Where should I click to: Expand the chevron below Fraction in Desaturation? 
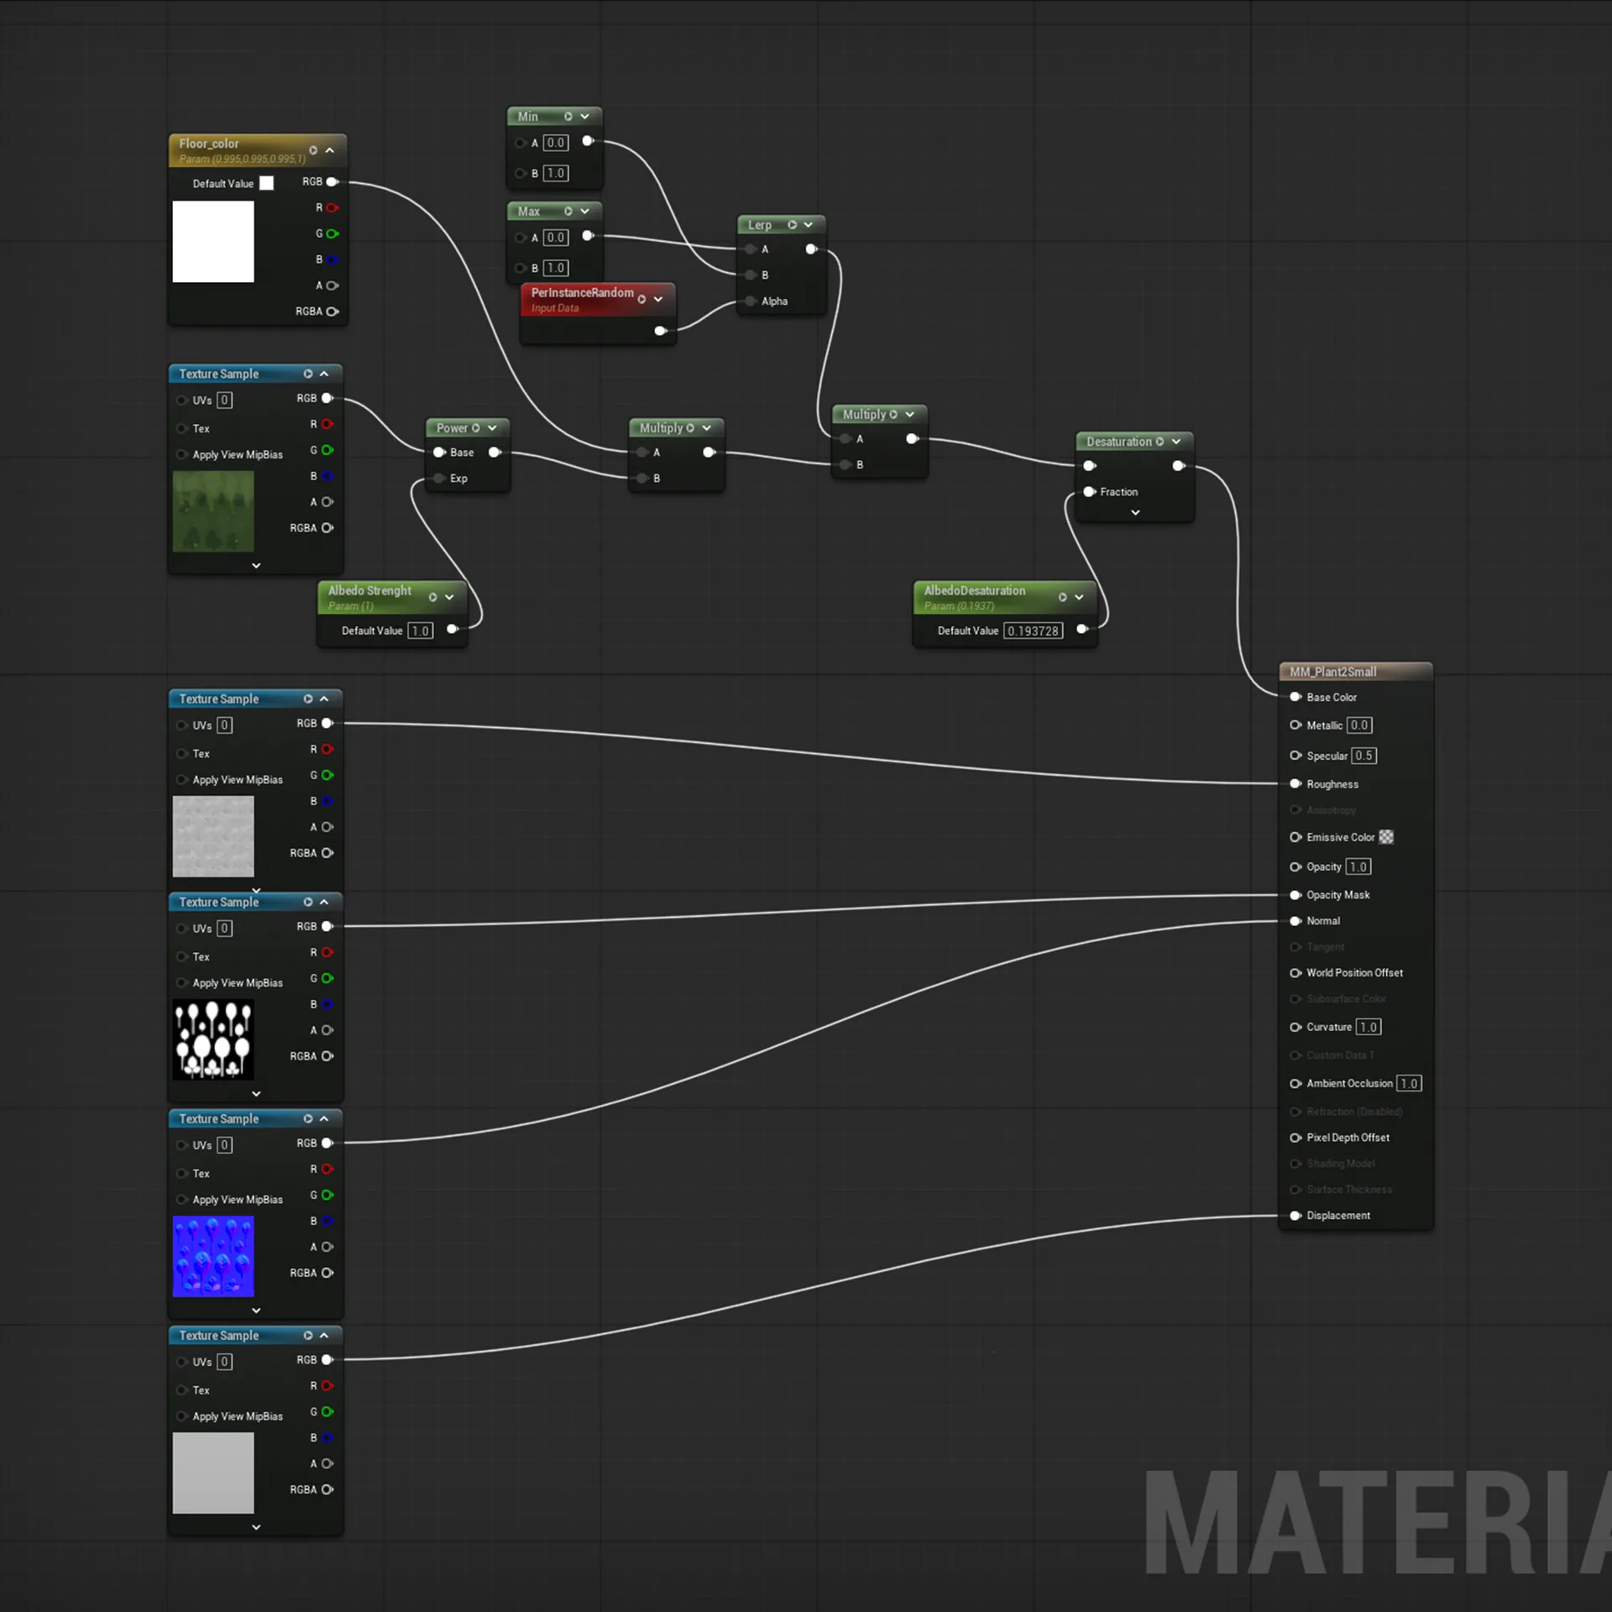(1135, 513)
